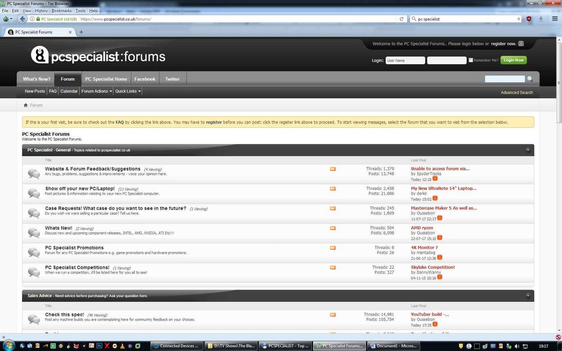Open a new tab with the plus icon
Viewport: 562px width, 351px height.
[81, 32]
